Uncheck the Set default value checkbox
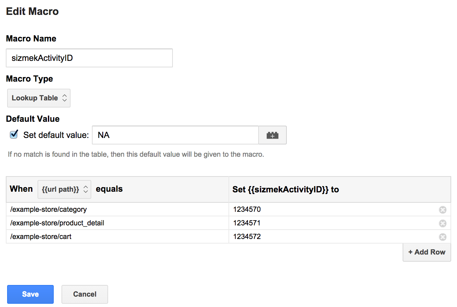 pos(14,134)
